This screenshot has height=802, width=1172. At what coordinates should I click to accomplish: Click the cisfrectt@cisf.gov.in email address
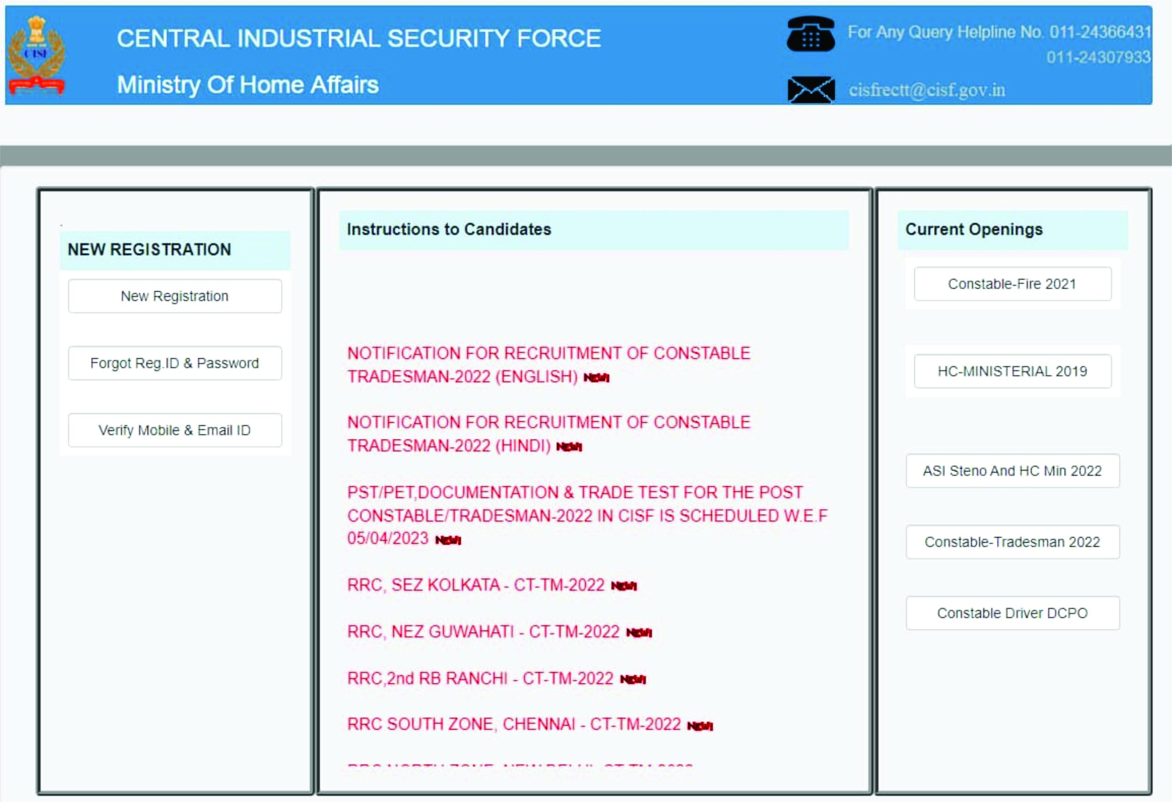(927, 90)
